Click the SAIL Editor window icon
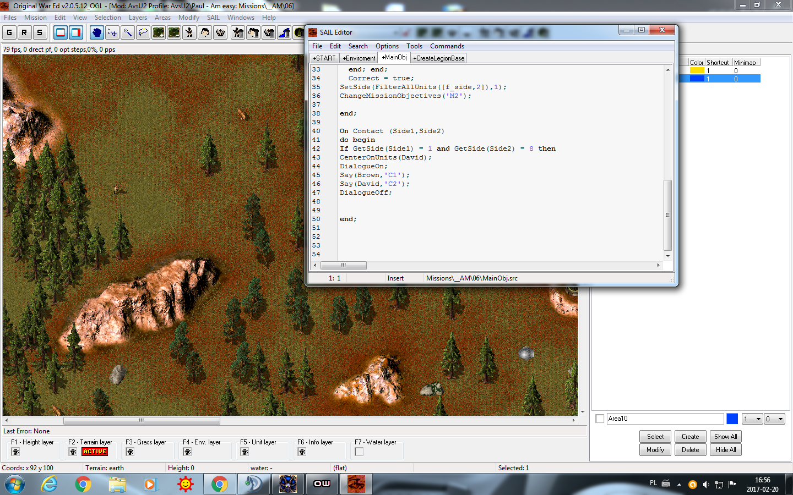The image size is (793, 495). tap(313, 32)
